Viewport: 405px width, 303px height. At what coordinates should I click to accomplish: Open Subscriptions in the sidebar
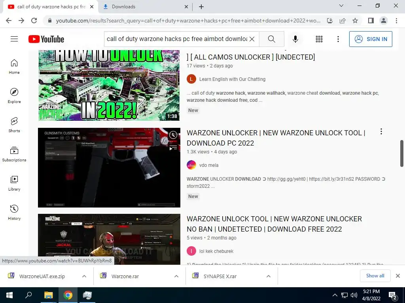tap(14, 154)
